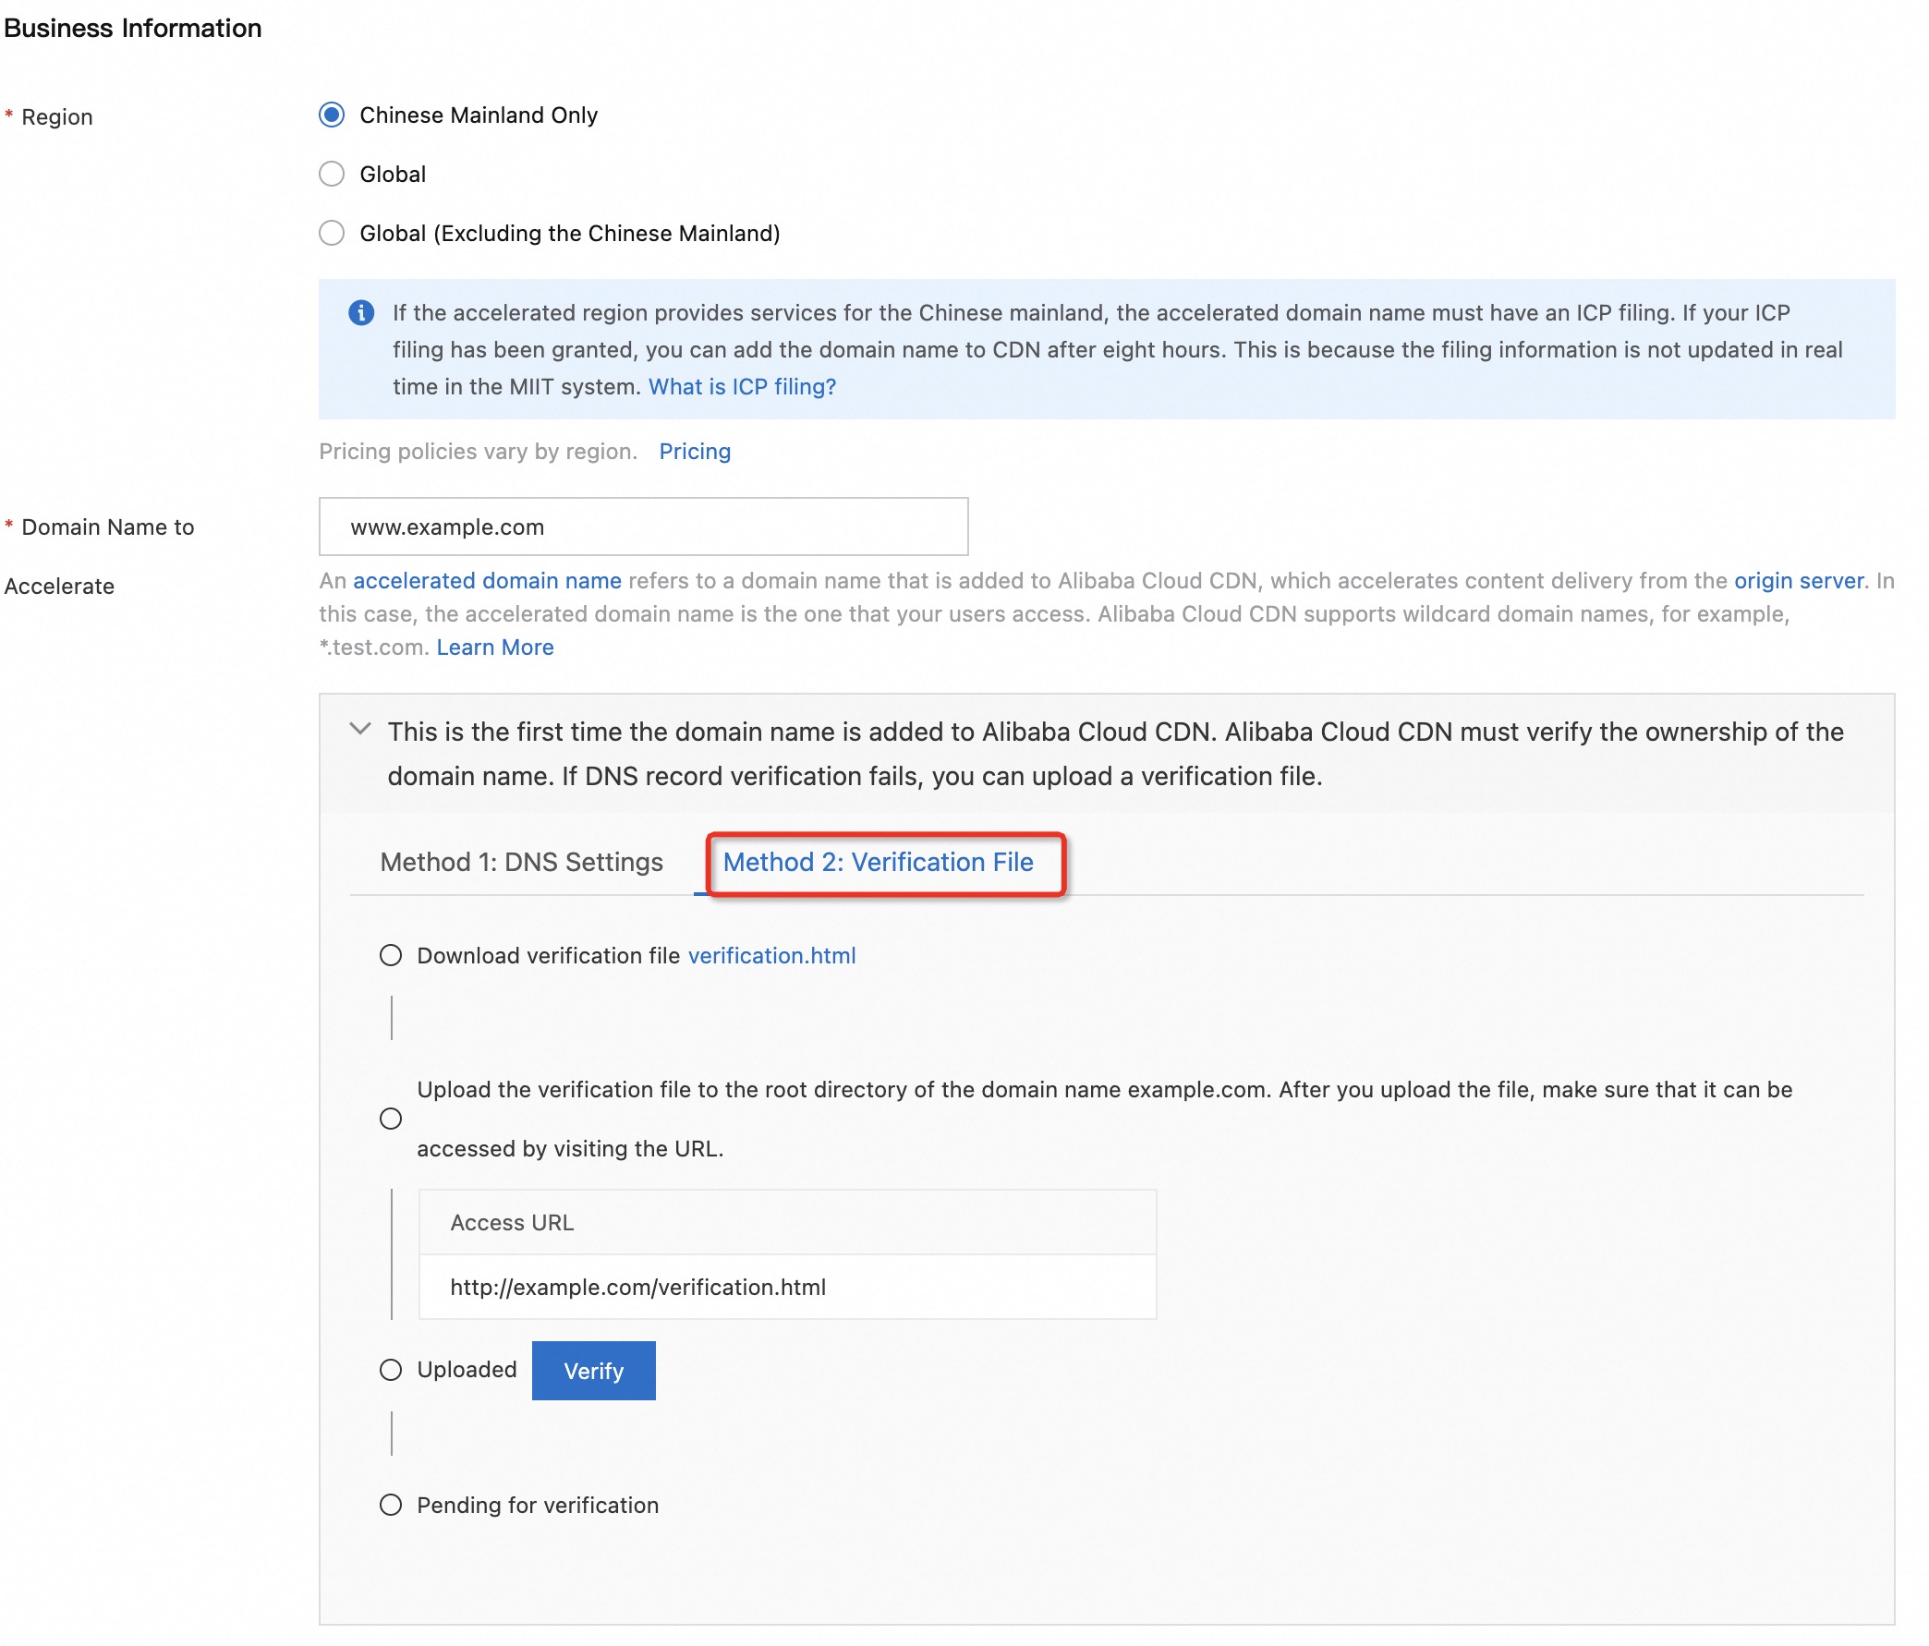This screenshot has height=1646, width=1929.
Task: Click the Uploaded step circle marker
Action: click(x=391, y=1371)
